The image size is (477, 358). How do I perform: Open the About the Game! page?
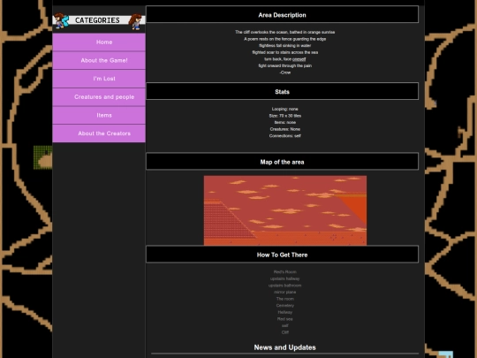pos(99,60)
